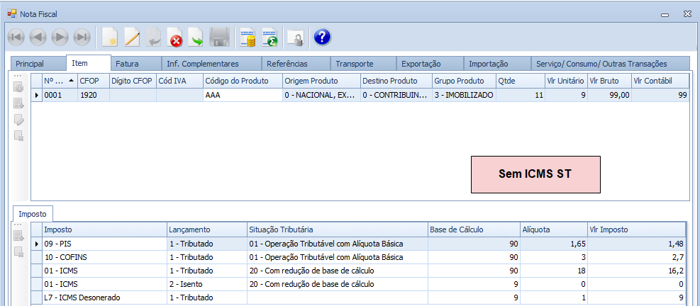700x306 pixels.
Task: Go to the next record arrow
Action: (60, 37)
